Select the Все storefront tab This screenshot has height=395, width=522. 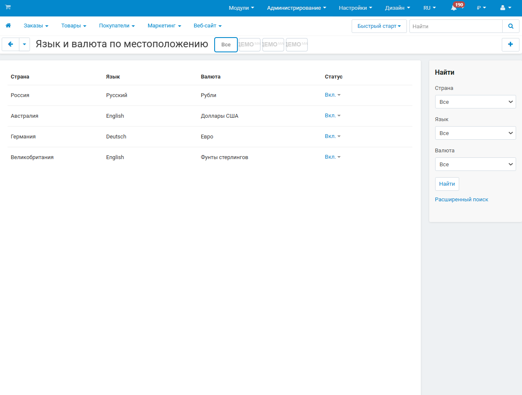click(x=226, y=45)
